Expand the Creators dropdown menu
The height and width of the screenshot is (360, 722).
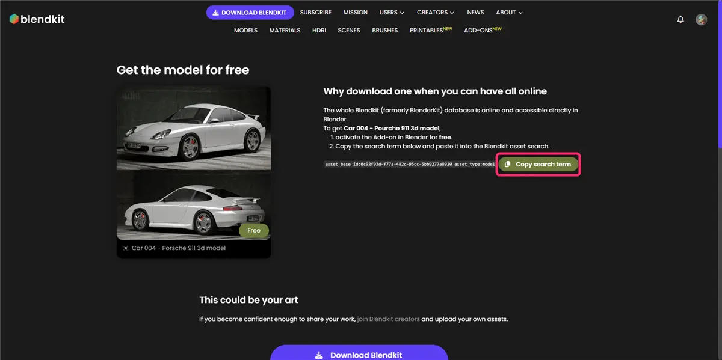tap(436, 12)
